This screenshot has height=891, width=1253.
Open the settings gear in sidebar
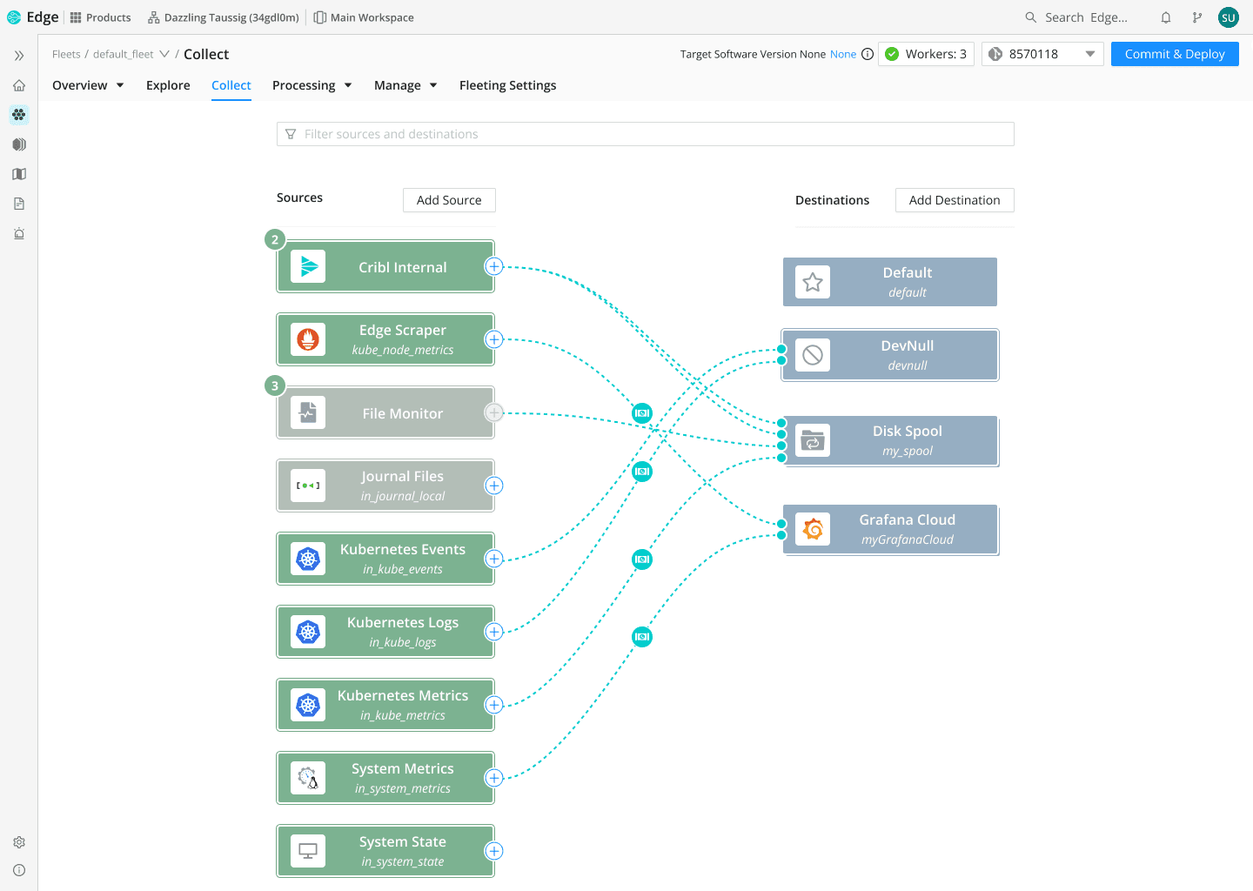[19, 842]
